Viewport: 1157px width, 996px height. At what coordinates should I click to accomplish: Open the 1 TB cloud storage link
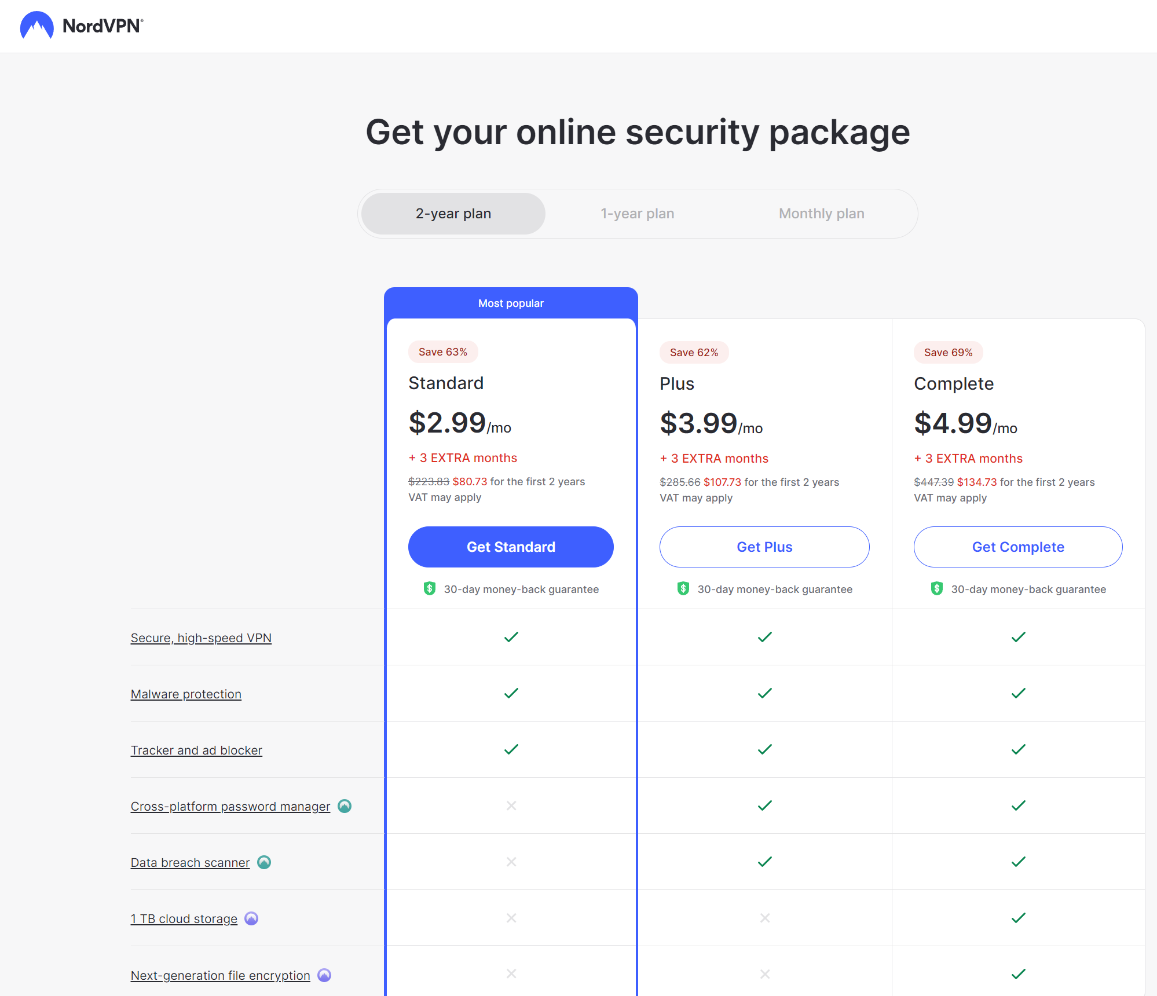click(184, 918)
